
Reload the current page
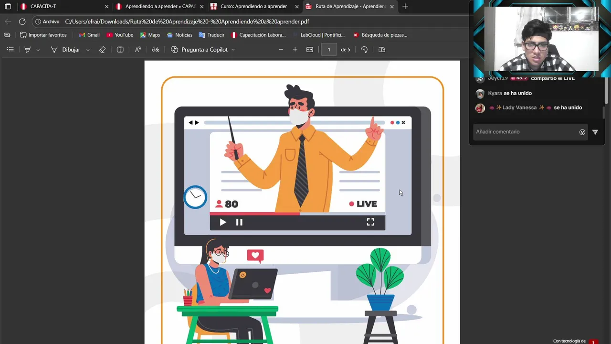point(22,21)
